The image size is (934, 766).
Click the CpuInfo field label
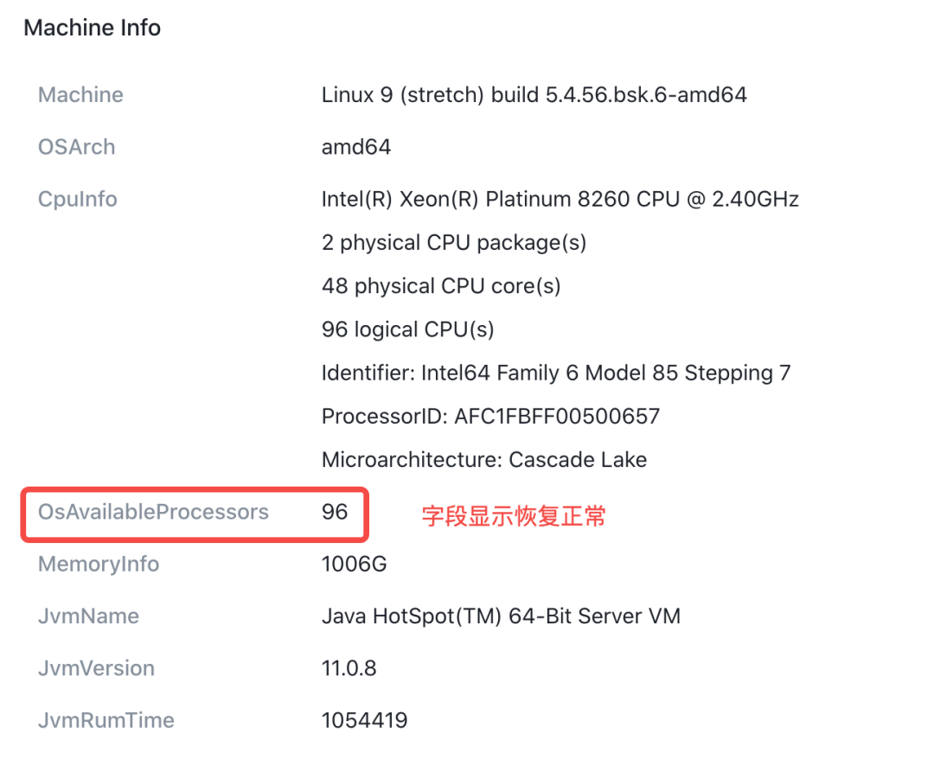click(77, 199)
